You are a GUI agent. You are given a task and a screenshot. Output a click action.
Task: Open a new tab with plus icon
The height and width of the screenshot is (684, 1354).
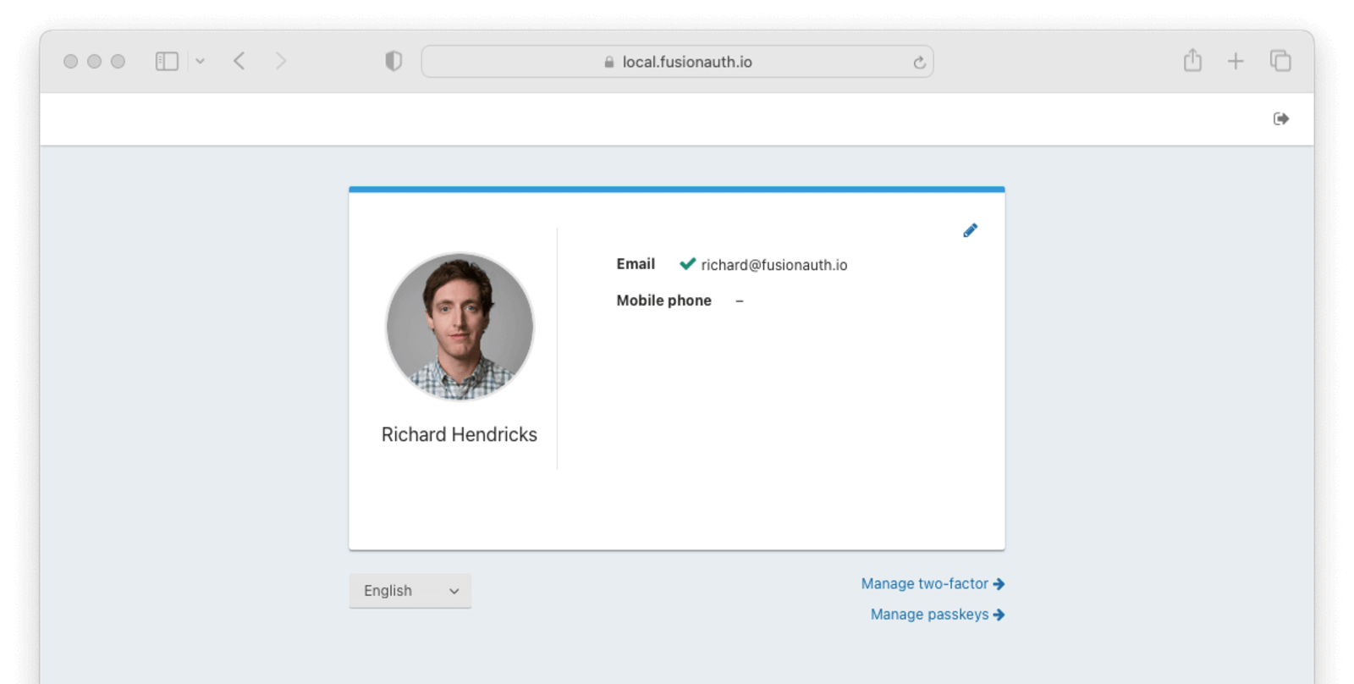1236,61
